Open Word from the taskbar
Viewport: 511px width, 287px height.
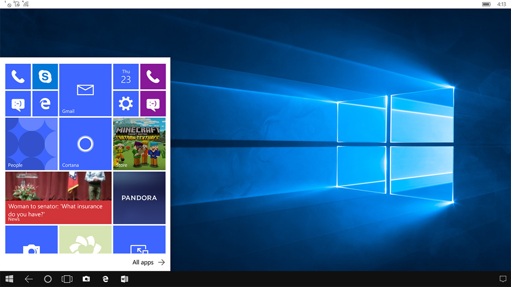[x=124, y=279]
